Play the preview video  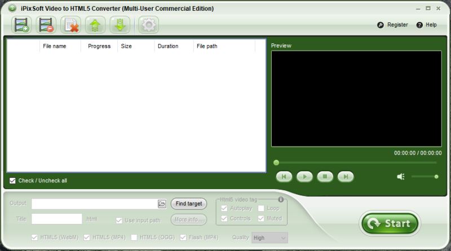click(x=304, y=177)
